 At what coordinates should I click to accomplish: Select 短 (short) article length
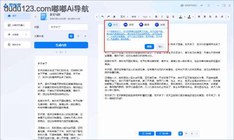71,36
